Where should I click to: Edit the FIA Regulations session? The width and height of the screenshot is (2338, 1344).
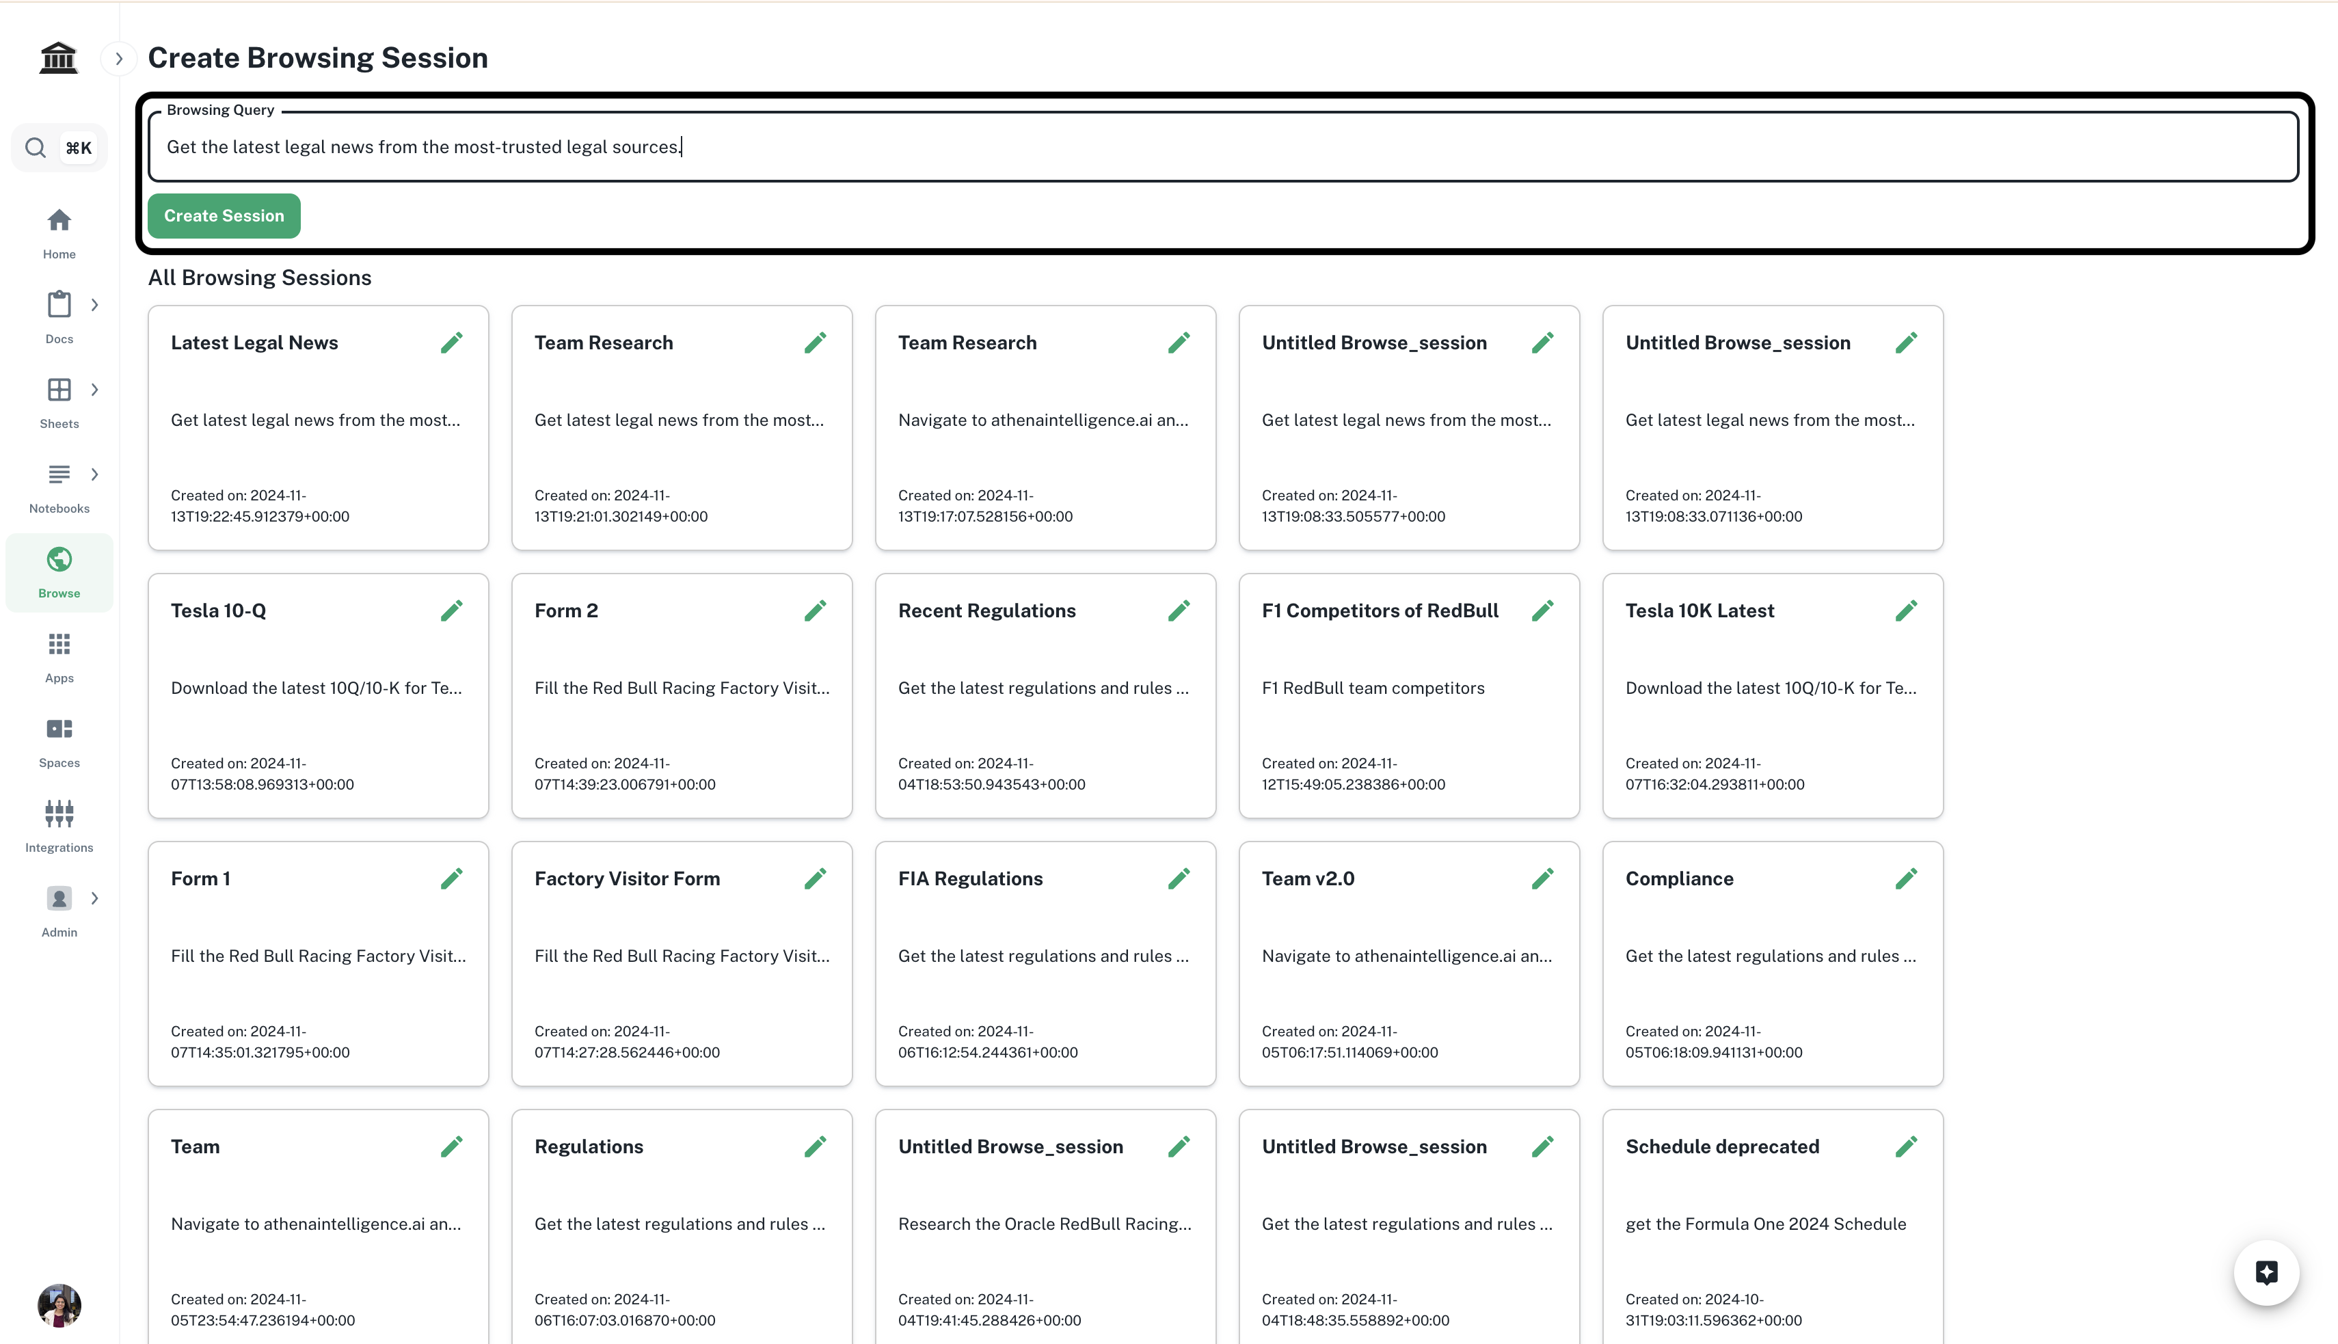click(1179, 878)
